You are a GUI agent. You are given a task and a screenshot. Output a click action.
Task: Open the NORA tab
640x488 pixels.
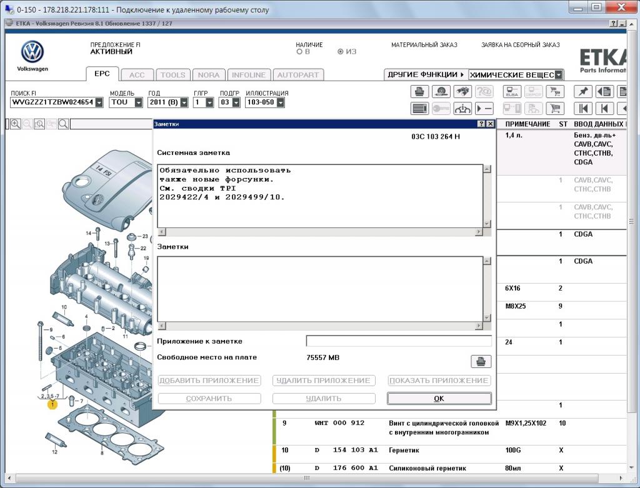[209, 75]
